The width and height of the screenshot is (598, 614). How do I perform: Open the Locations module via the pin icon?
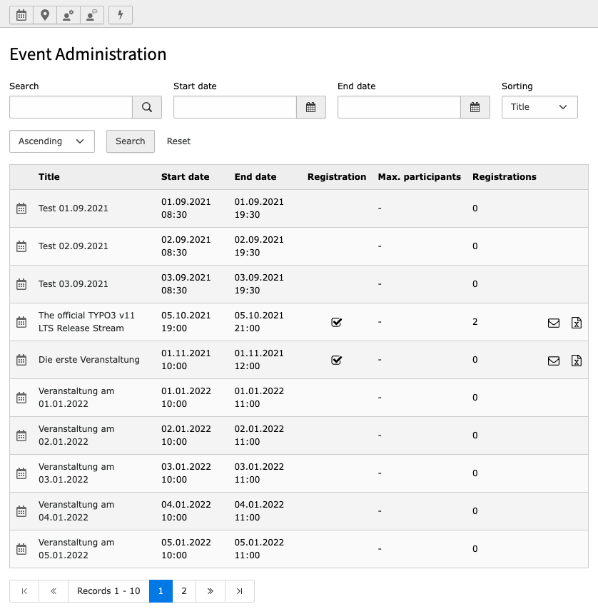coord(44,14)
